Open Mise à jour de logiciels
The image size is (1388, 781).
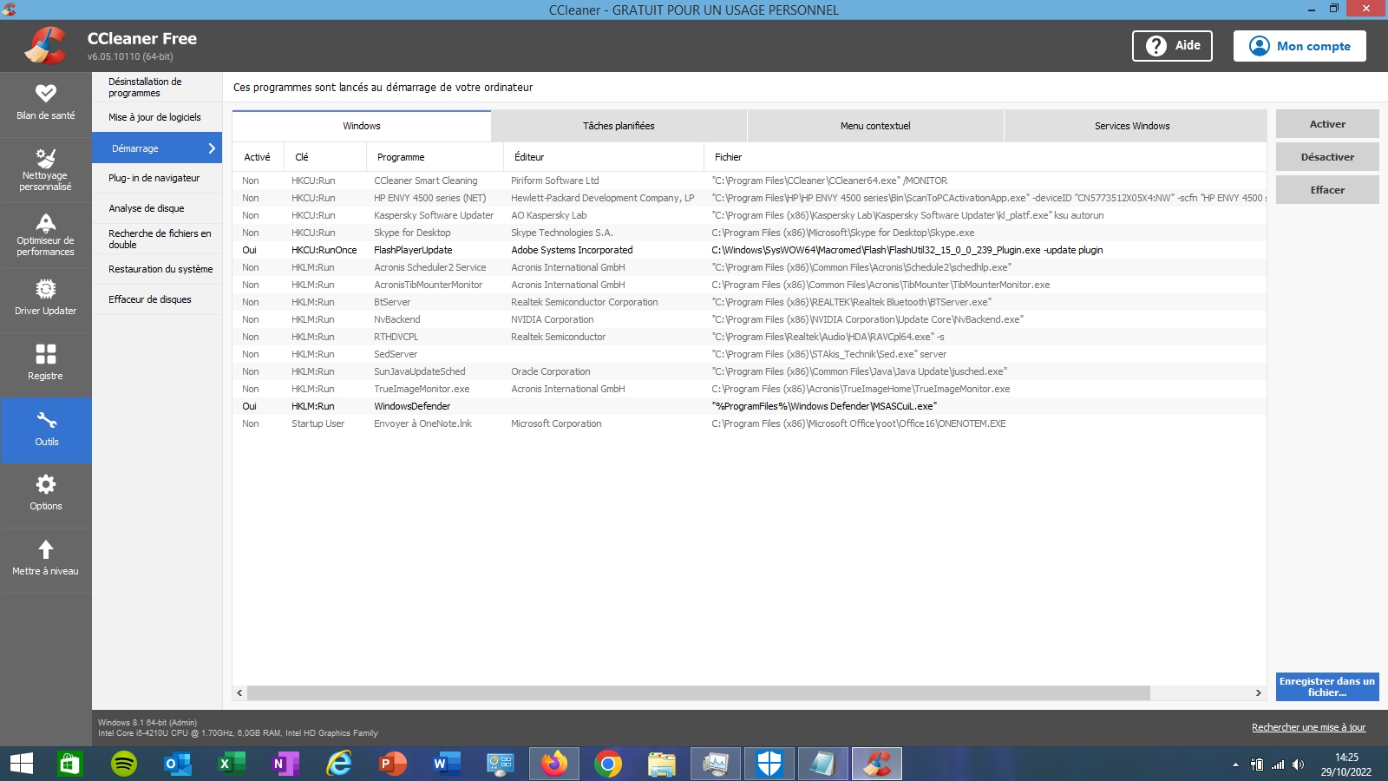tap(157, 117)
